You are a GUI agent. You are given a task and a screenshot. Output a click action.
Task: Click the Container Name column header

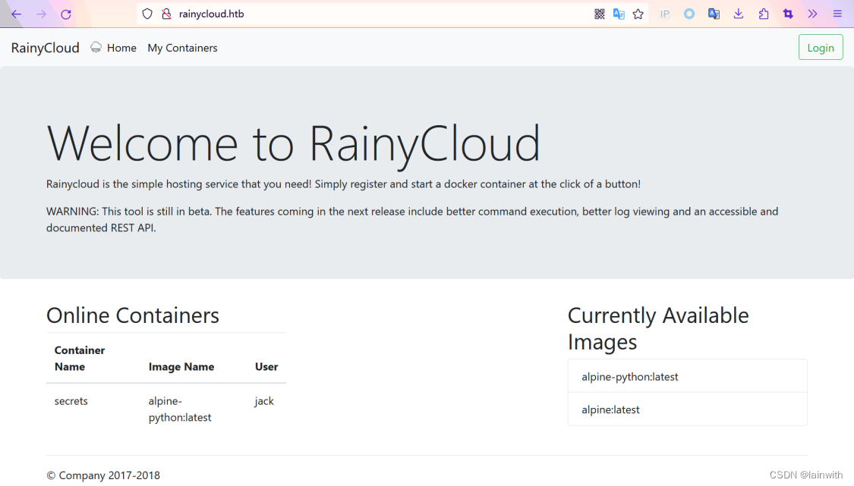coord(80,358)
